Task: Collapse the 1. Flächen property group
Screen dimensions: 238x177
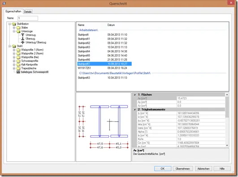Action: click(x=134, y=95)
